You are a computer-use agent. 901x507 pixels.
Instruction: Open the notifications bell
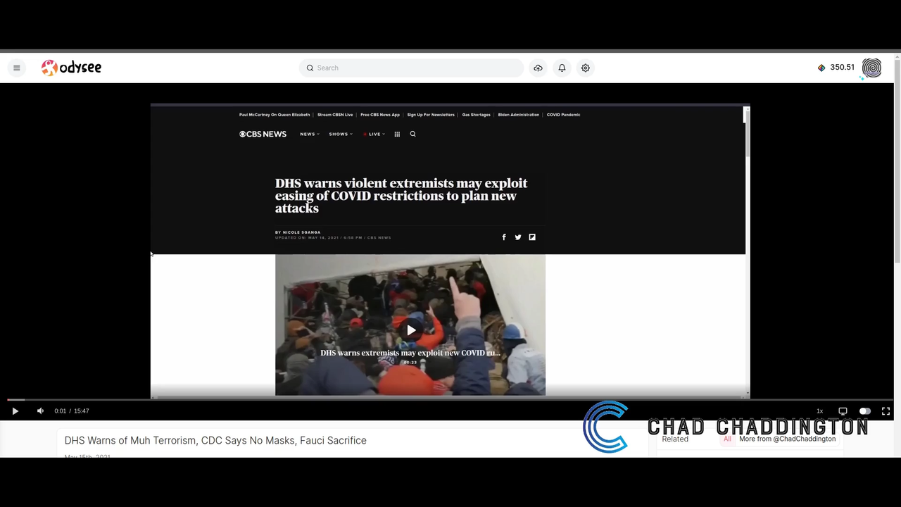coord(562,68)
